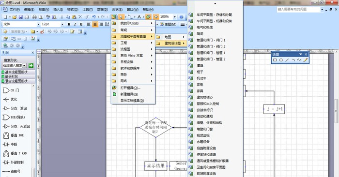This screenshot has height=177, width=339.
Task: Click the Undo arrow icon
Action: (x=94, y=17)
